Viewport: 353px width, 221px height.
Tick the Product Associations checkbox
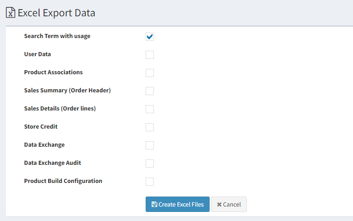pyautogui.click(x=150, y=73)
